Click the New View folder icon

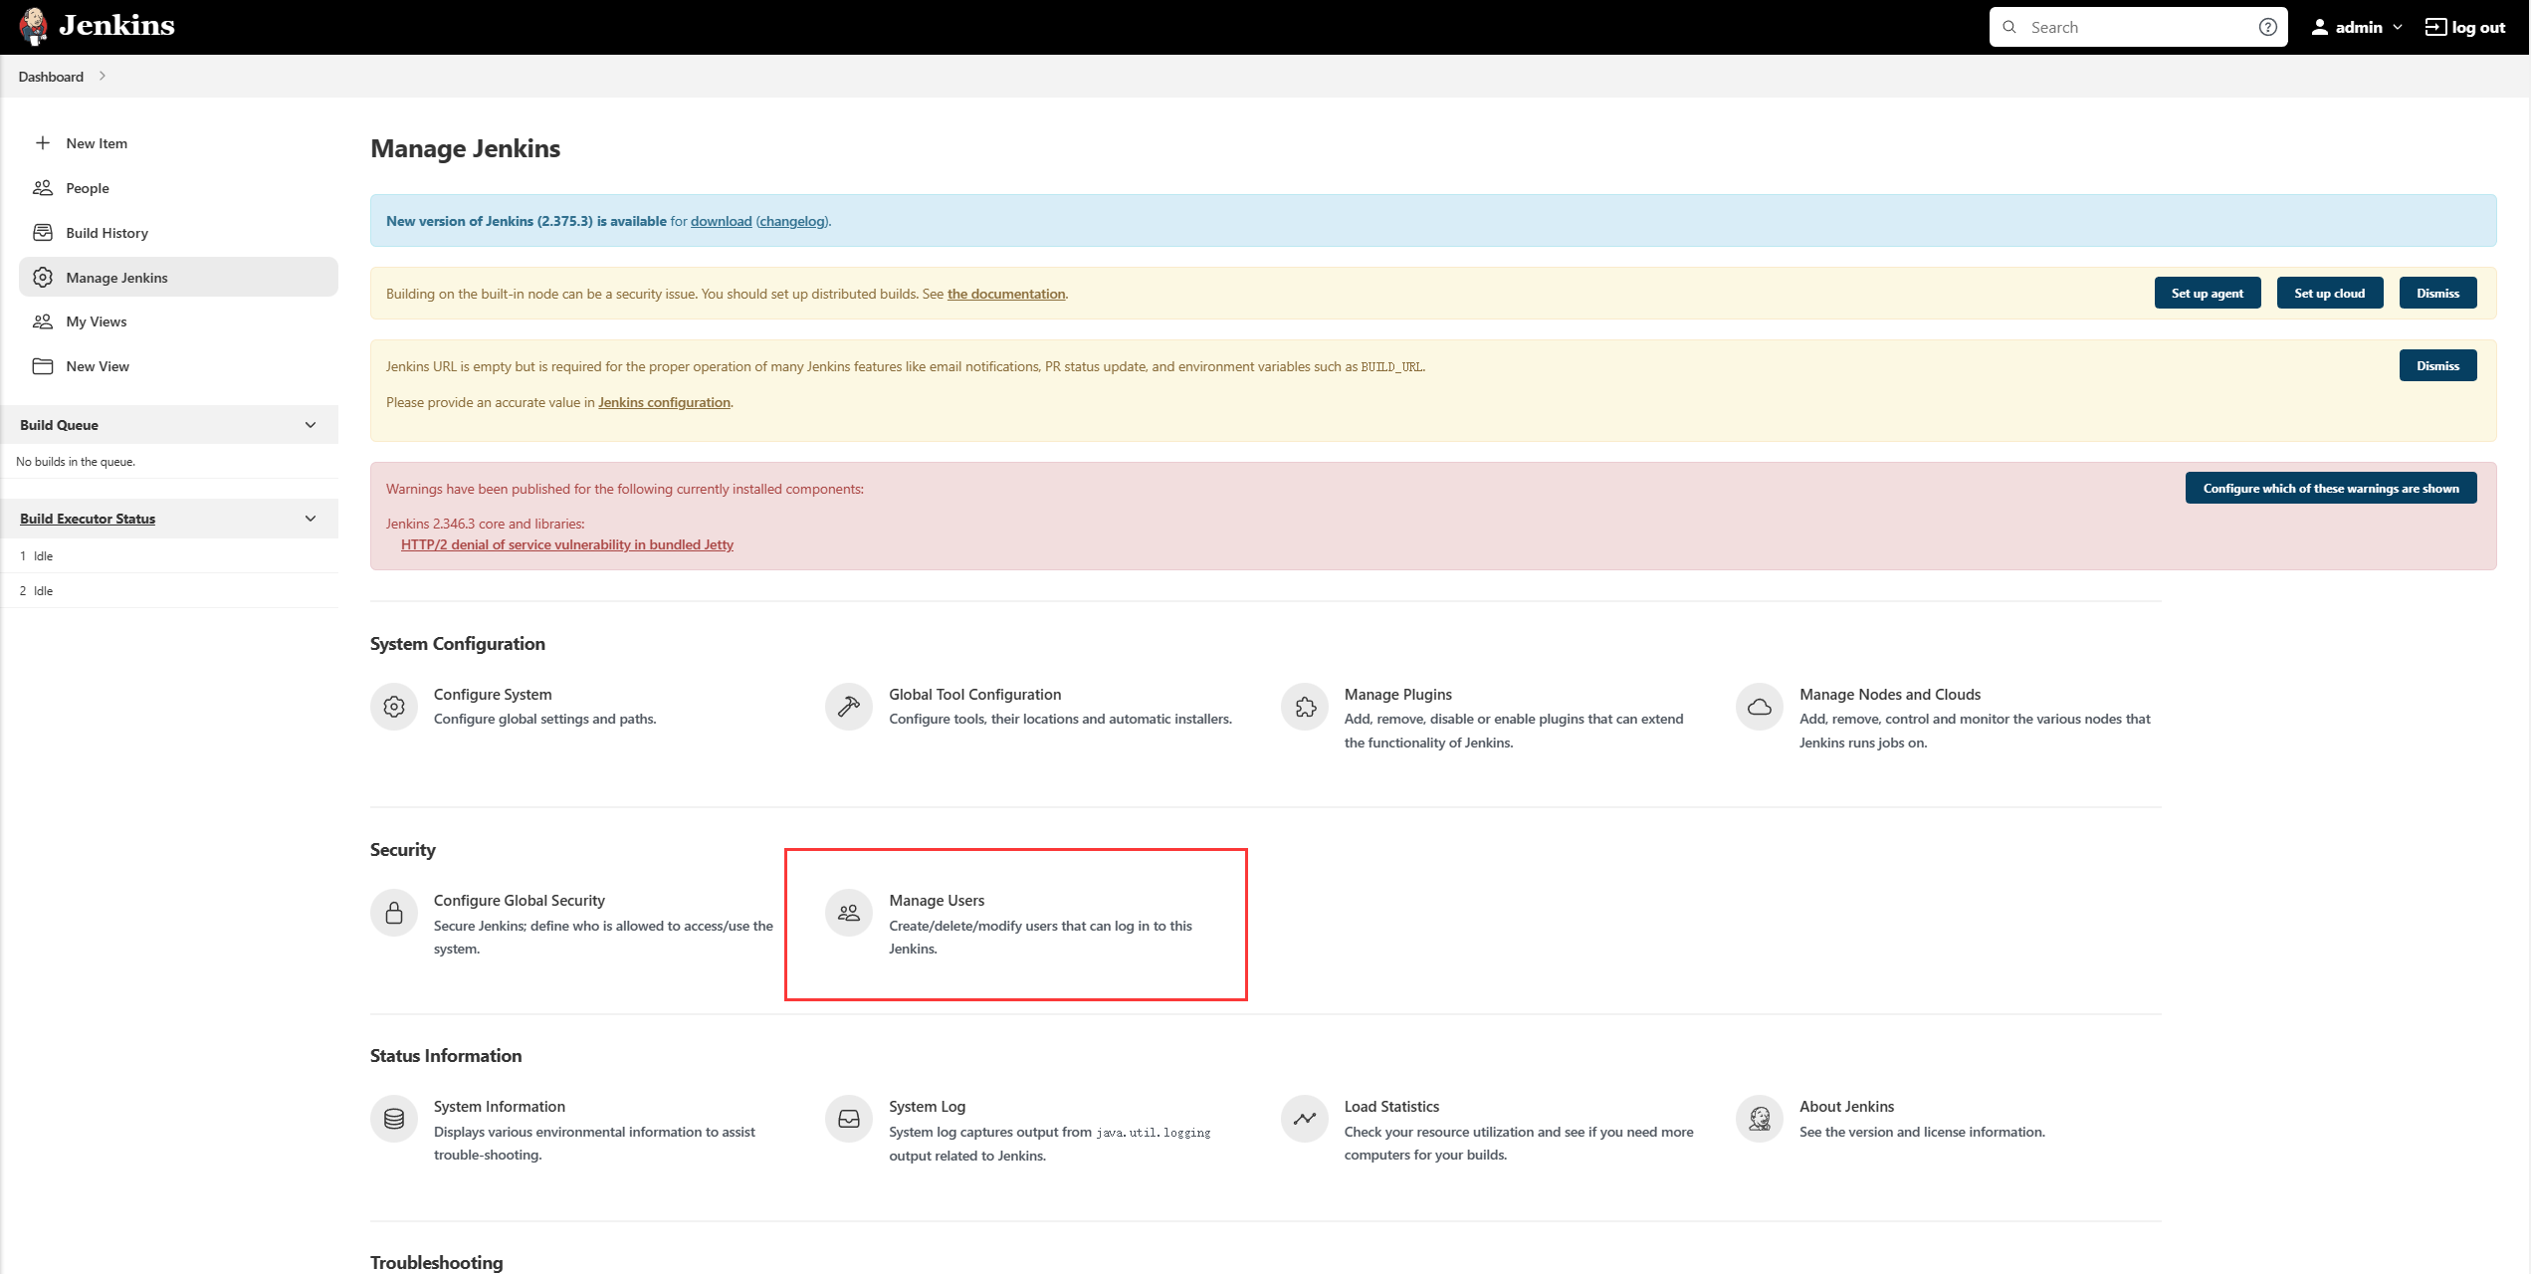point(43,366)
